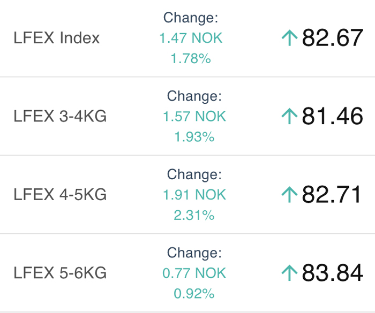Click the LFEX Index up arrow icon
Viewport: 375px width, 313px height.
pos(289,38)
